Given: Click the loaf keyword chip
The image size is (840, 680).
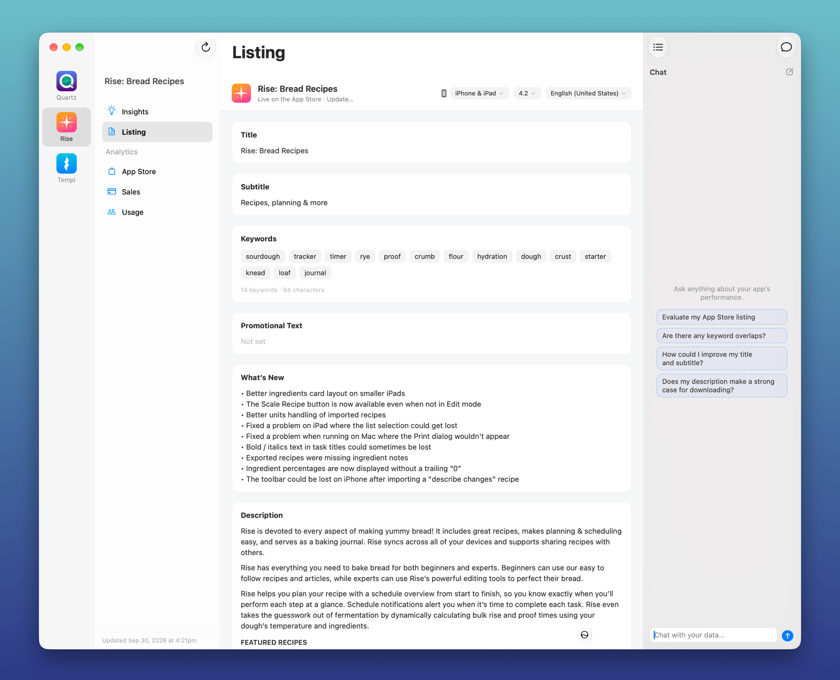Looking at the screenshot, I should click(x=284, y=273).
